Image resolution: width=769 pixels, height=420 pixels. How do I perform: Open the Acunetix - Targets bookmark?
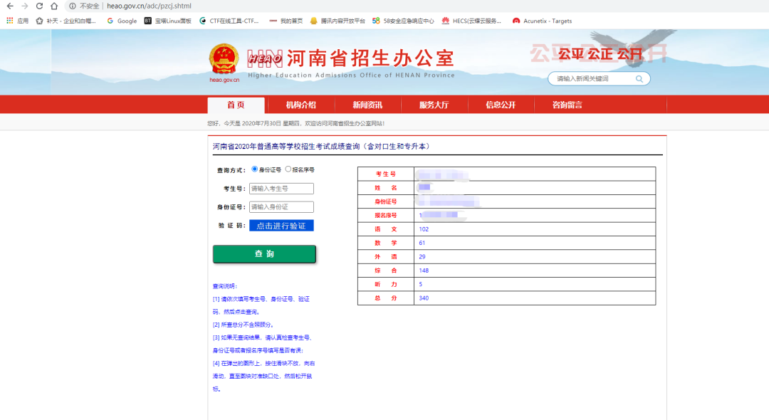tap(542, 21)
